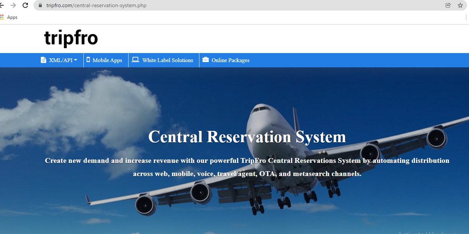The image size is (469, 234).
Task: Click the Central Reservation System heading
Action: click(247, 137)
